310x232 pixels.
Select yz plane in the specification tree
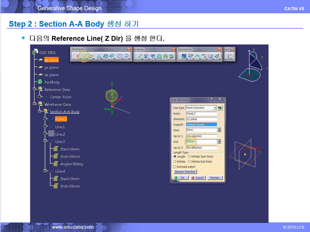51,67
